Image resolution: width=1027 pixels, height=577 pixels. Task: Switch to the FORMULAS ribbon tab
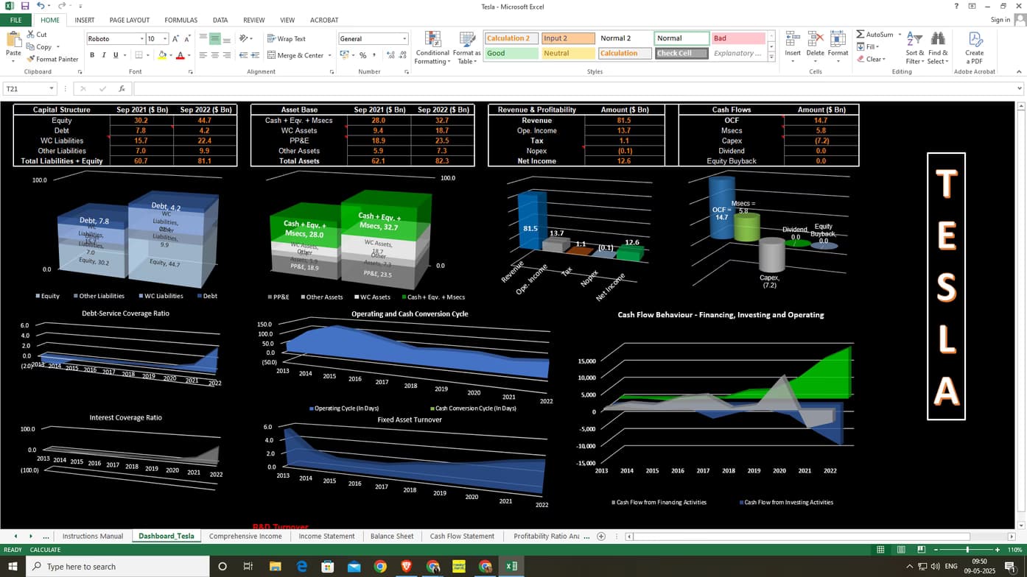180,20
